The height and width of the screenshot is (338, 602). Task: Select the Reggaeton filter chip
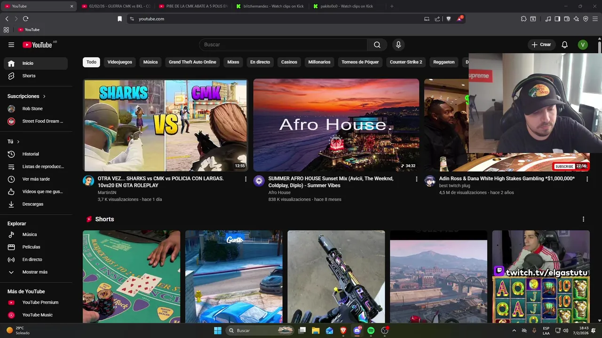(444, 62)
